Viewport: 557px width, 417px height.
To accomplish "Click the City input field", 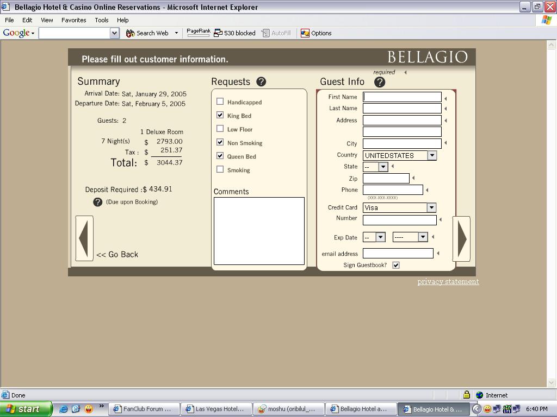I will click(x=402, y=143).
